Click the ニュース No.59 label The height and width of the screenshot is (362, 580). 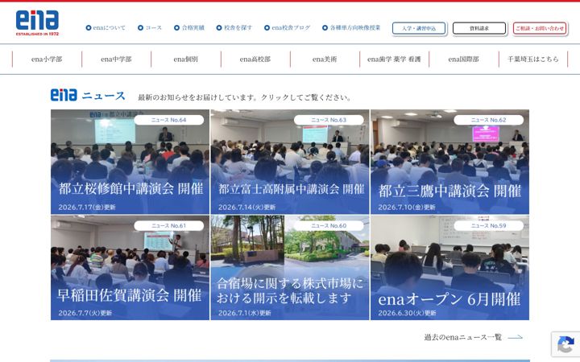489,226
